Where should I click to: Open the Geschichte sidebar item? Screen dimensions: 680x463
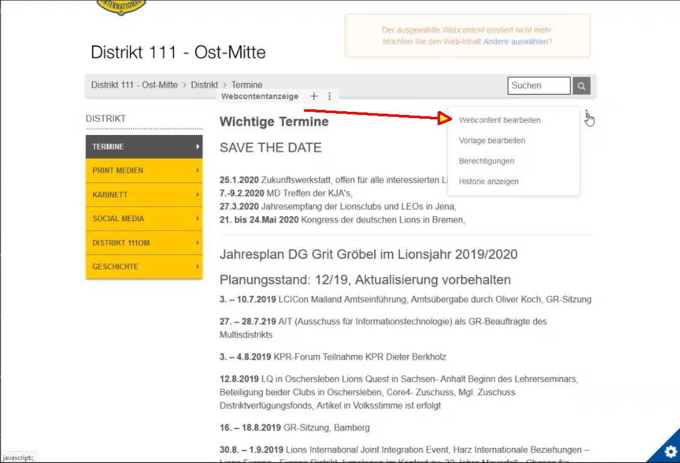point(144,267)
